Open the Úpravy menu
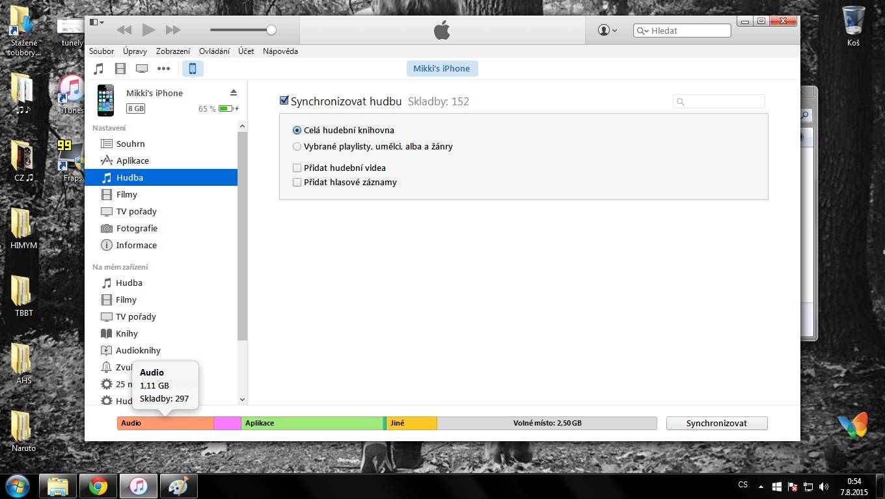The image size is (885, 499). tap(135, 51)
